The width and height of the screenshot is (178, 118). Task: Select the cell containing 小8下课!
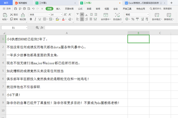(67, 95)
